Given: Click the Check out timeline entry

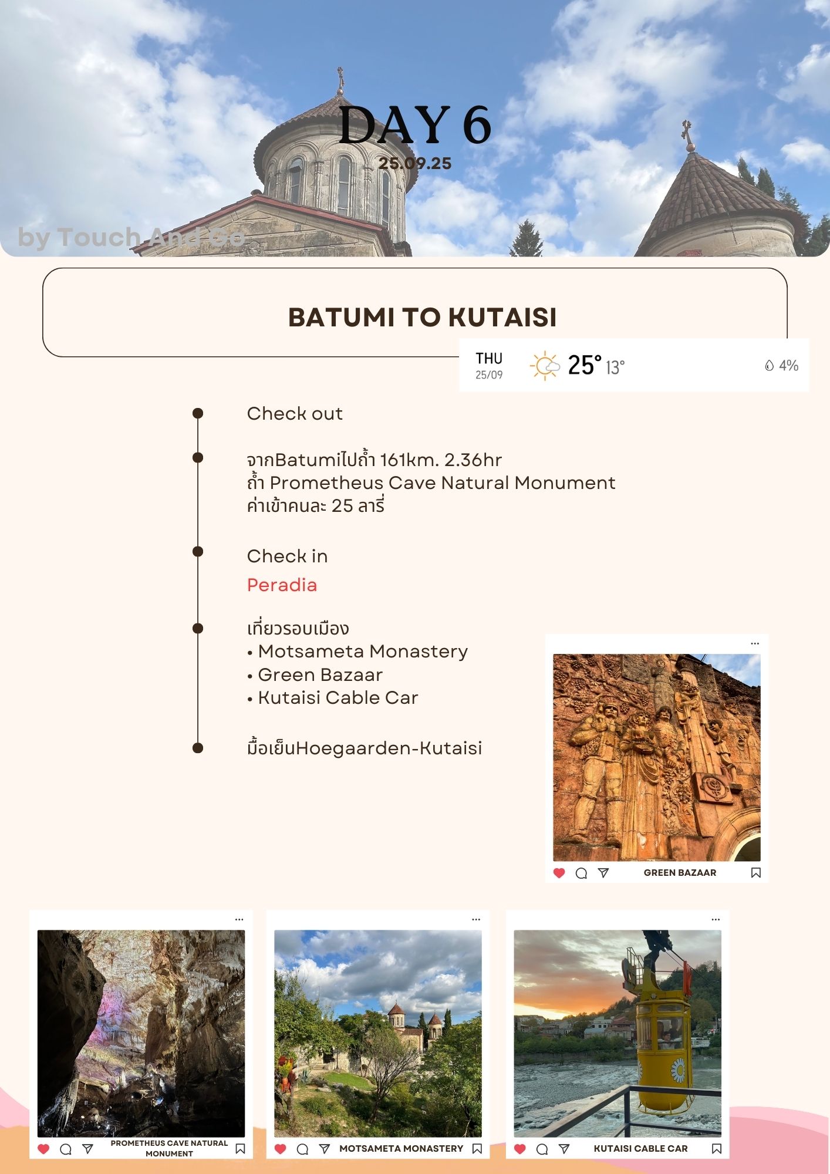Looking at the screenshot, I should pyautogui.click(x=295, y=413).
